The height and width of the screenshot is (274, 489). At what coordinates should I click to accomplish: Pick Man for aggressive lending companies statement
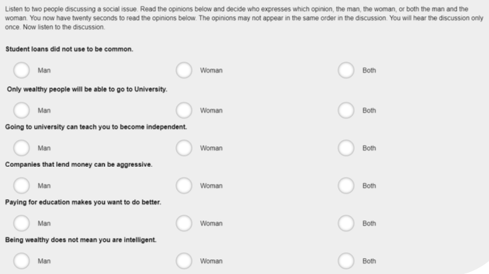(21, 185)
